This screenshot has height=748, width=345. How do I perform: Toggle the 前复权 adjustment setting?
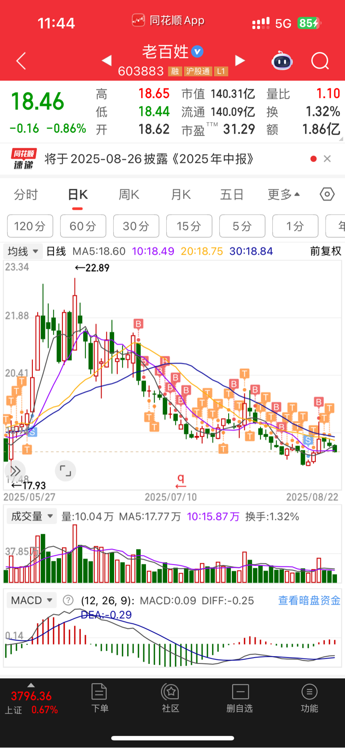click(326, 251)
